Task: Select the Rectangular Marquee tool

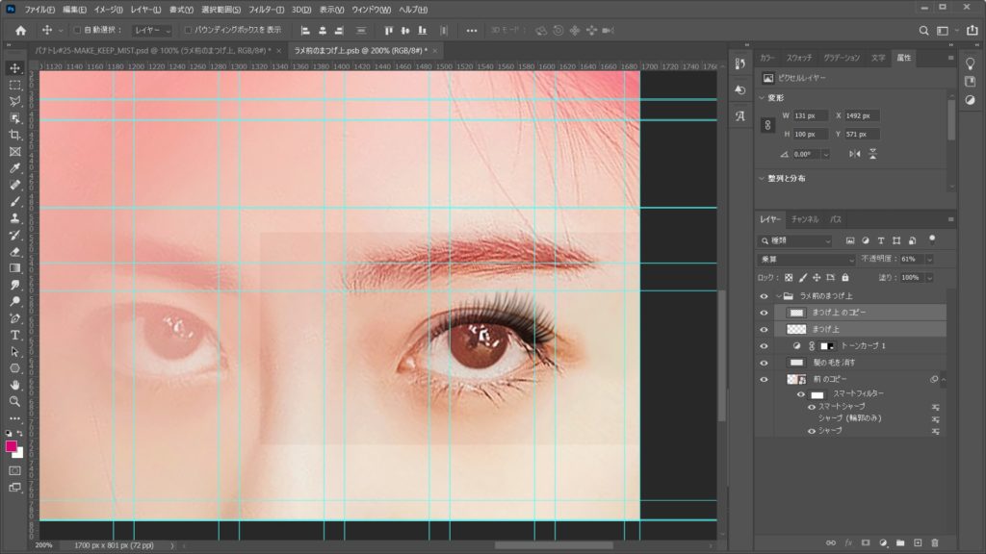Action: [x=15, y=85]
